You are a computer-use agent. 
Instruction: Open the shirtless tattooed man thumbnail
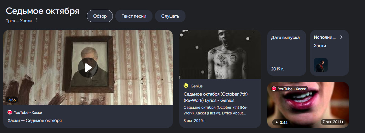[x=220, y=54]
